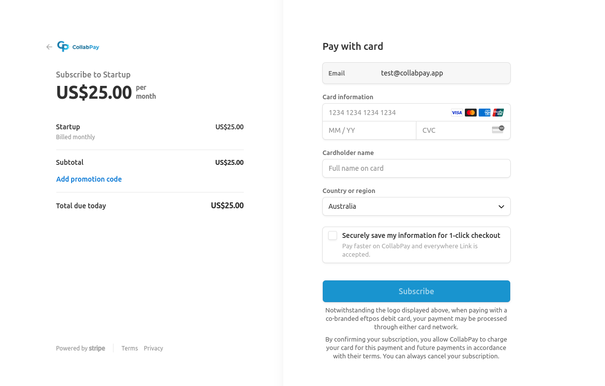Click the Visa card brand icon

point(456,113)
